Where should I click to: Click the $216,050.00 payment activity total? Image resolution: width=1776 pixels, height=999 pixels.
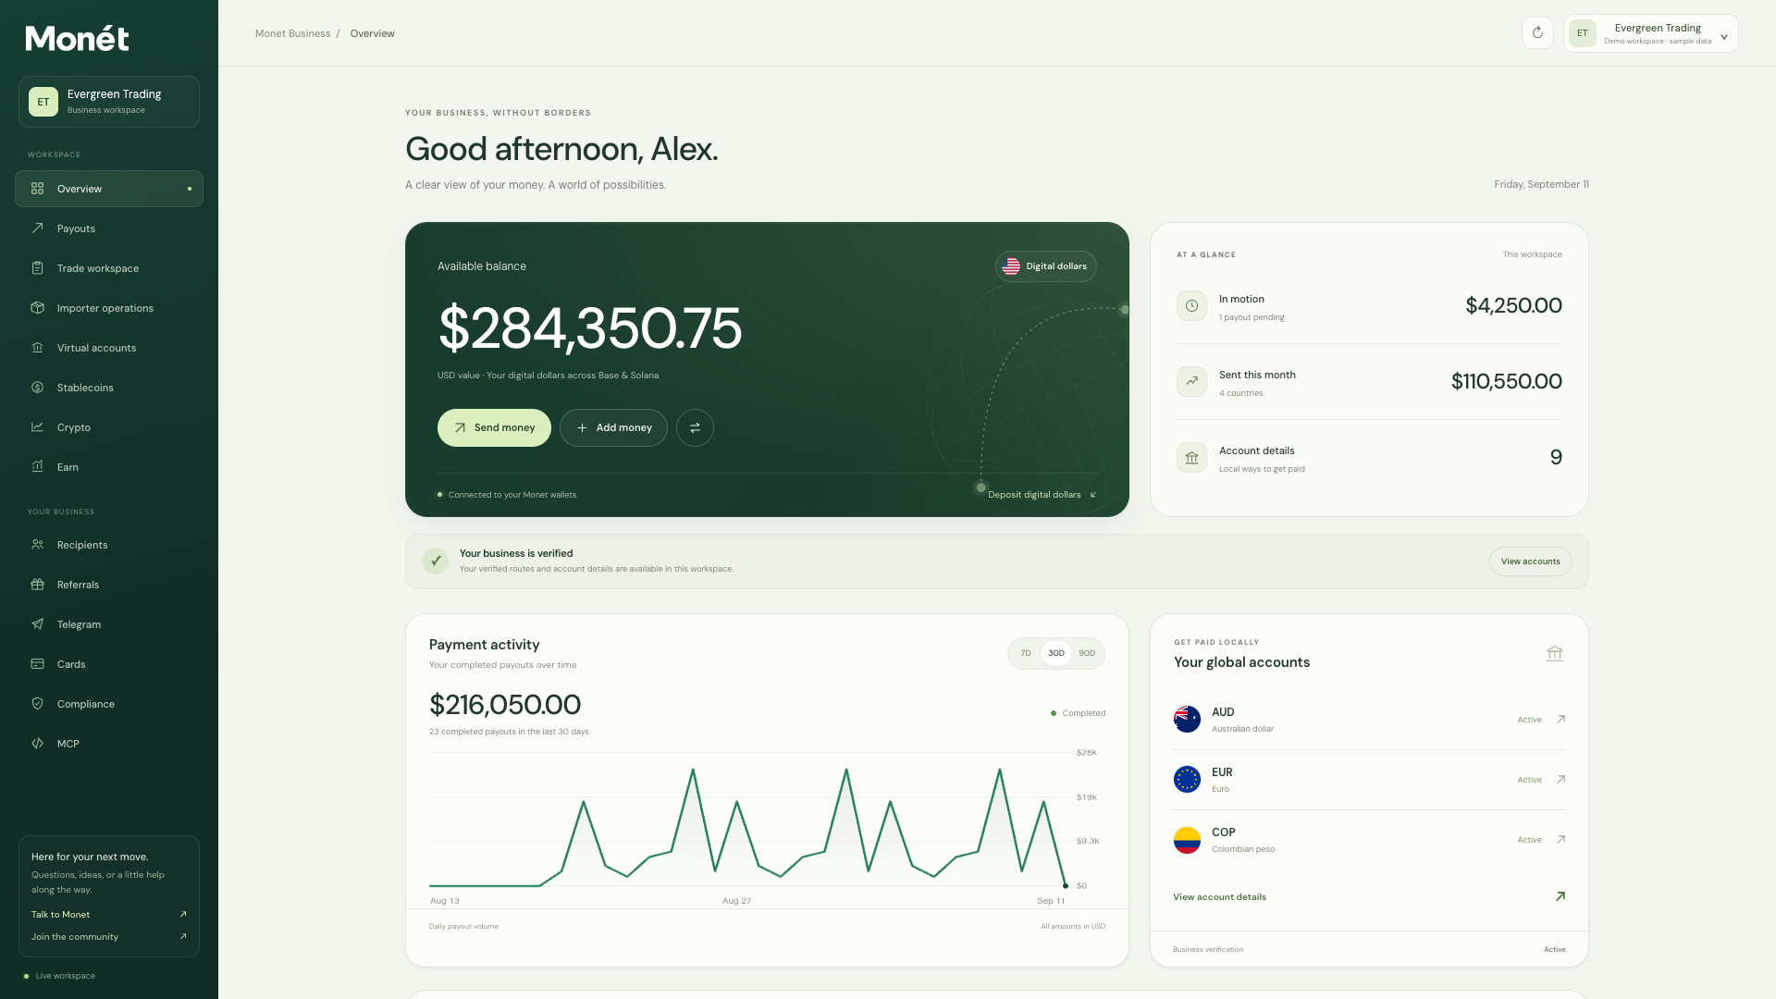pos(505,705)
